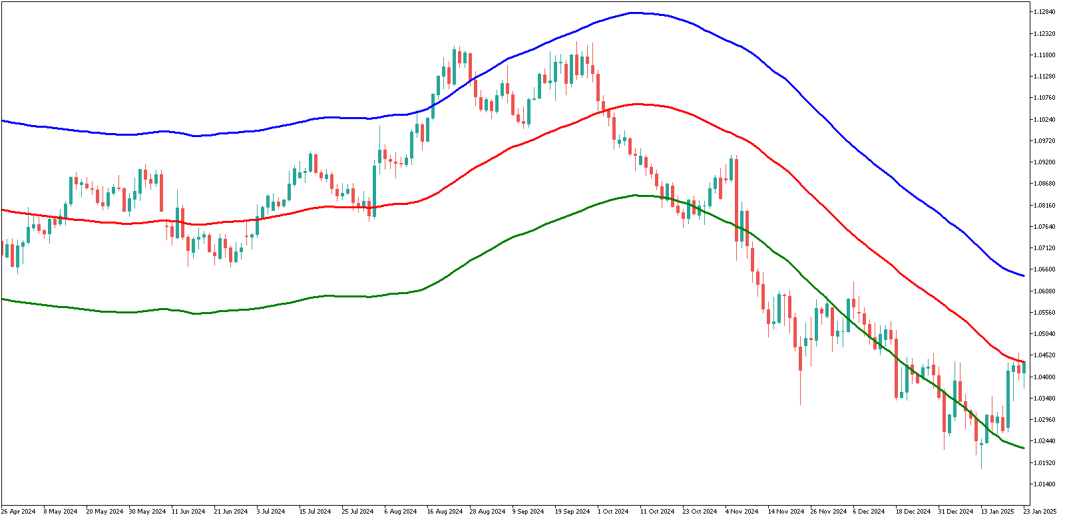
Task: Click date label 16 Aug 2024
Action: (x=445, y=512)
